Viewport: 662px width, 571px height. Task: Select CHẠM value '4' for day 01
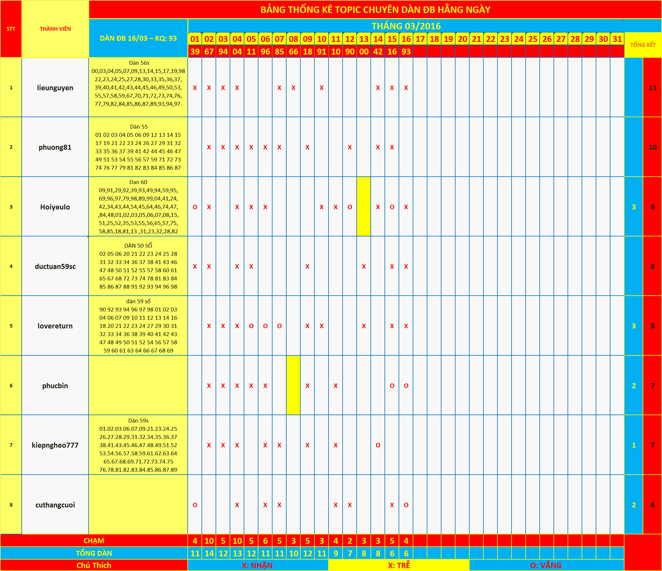[x=195, y=541]
